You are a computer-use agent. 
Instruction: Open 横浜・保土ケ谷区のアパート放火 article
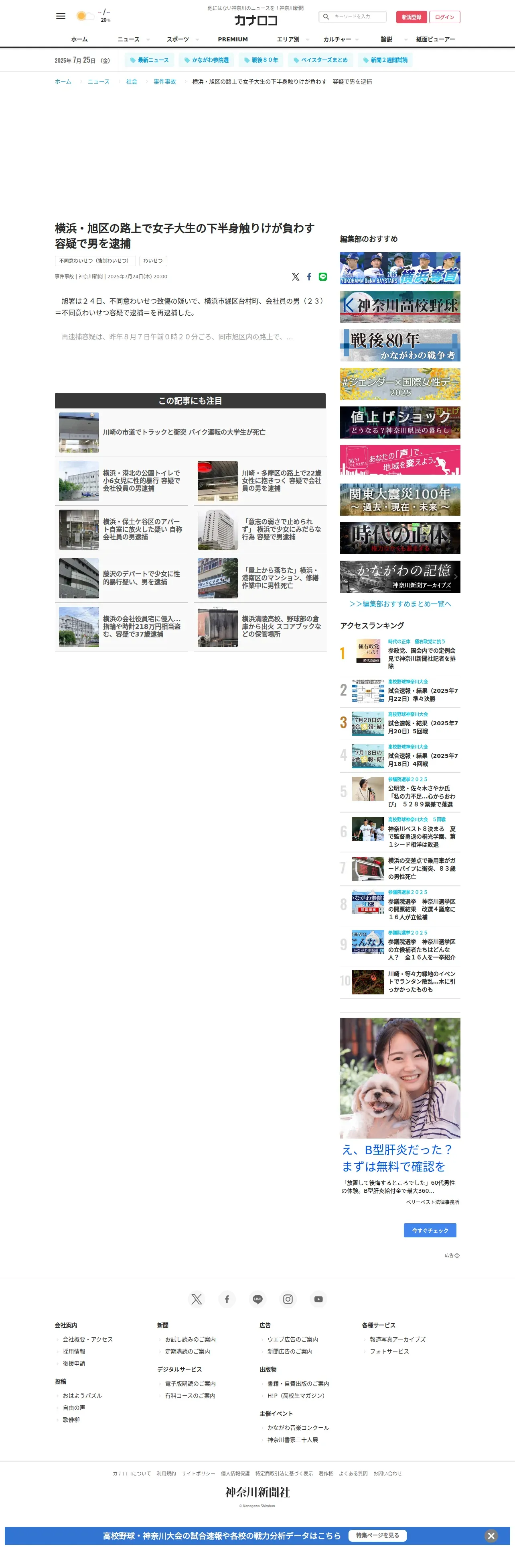[x=142, y=530]
